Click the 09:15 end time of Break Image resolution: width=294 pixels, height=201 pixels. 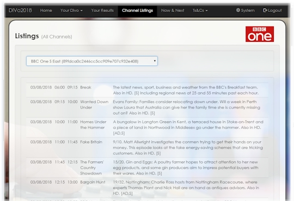click(72, 87)
